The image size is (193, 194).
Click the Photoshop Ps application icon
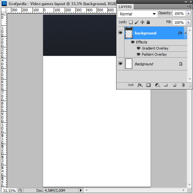coord(4,4)
